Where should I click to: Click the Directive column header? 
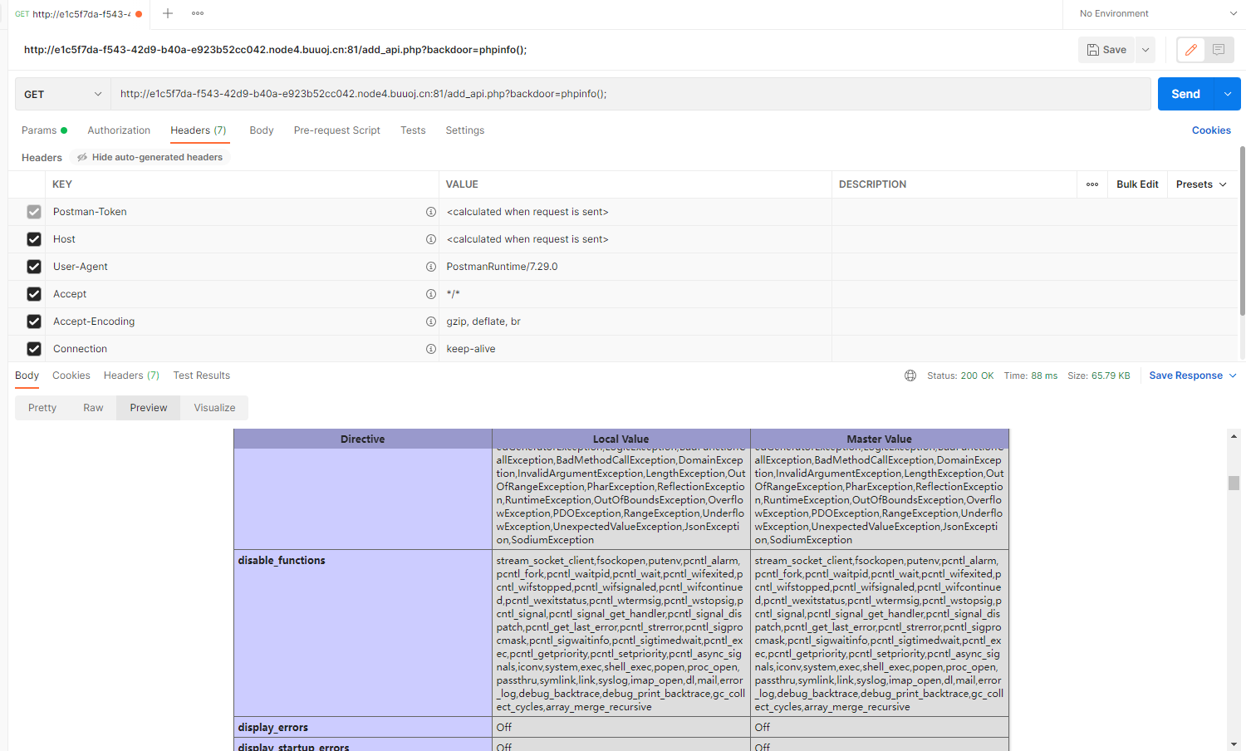click(363, 439)
